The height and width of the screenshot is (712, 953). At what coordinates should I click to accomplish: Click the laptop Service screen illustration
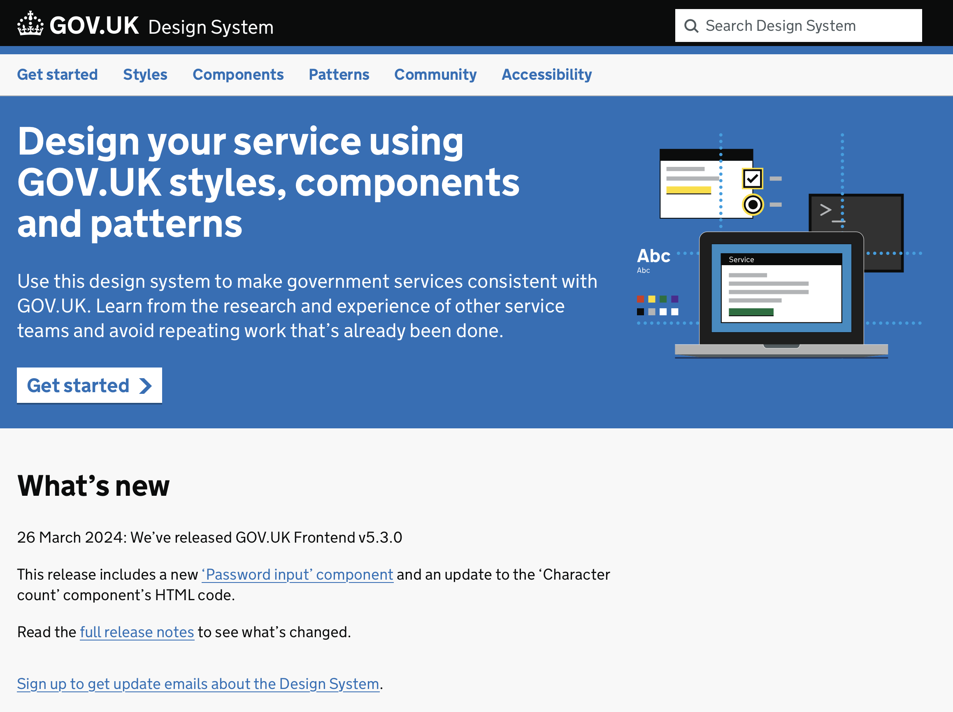(781, 289)
